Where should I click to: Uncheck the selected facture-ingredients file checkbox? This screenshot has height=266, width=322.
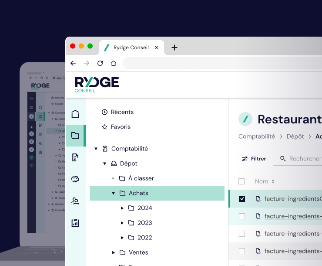(242, 199)
